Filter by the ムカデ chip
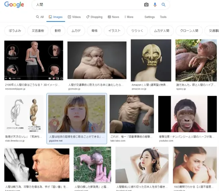 (76, 31)
